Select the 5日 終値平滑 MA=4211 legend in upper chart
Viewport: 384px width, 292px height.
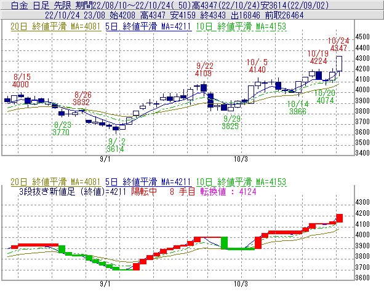148,26
